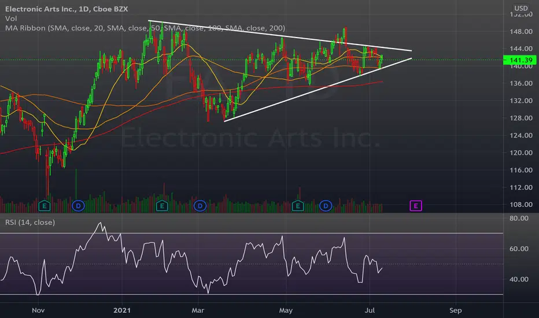Click the Jul label on time axis

pyautogui.click(x=370, y=310)
